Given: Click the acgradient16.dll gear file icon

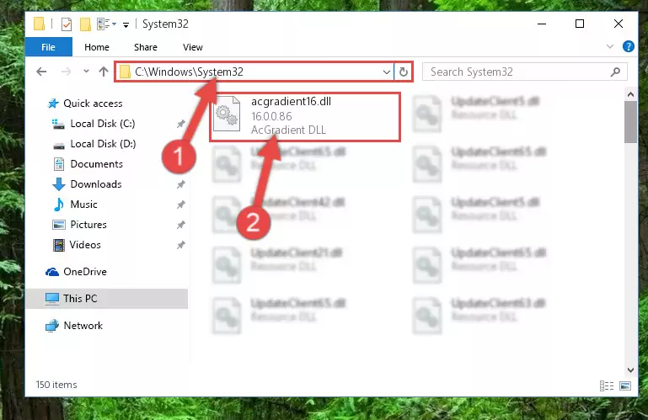Looking at the screenshot, I should [227, 114].
